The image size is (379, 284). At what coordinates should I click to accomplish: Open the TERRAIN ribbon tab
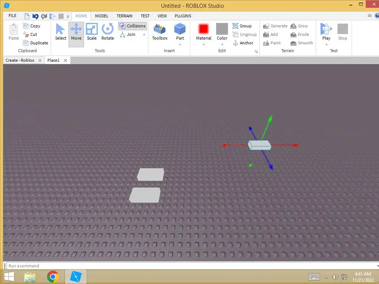[x=124, y=16]
